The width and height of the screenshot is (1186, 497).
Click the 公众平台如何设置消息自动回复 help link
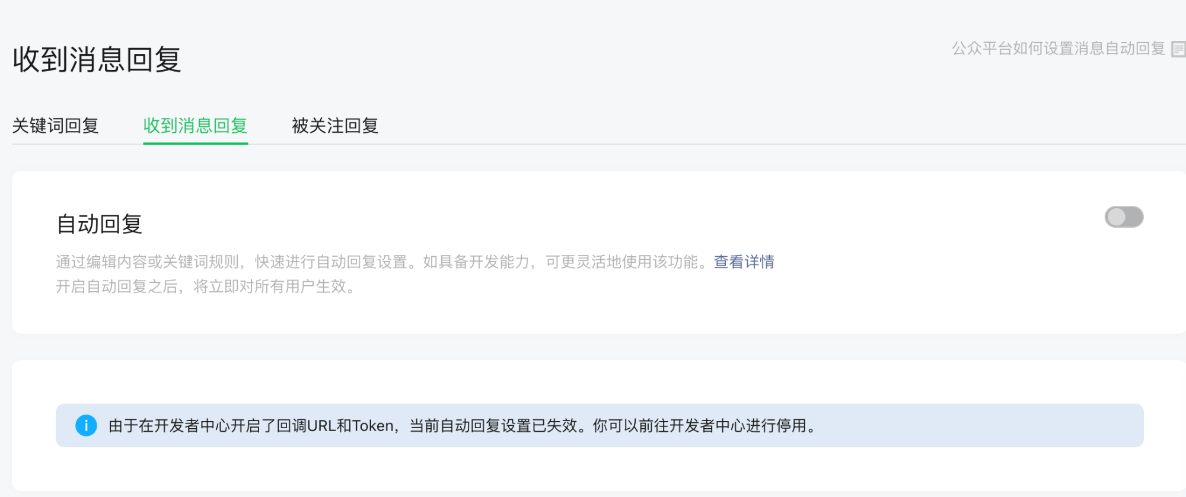pyautogui.click(x=1058, y=49)
